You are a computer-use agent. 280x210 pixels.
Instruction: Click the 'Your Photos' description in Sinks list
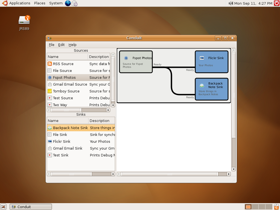(x=100, y=141)
